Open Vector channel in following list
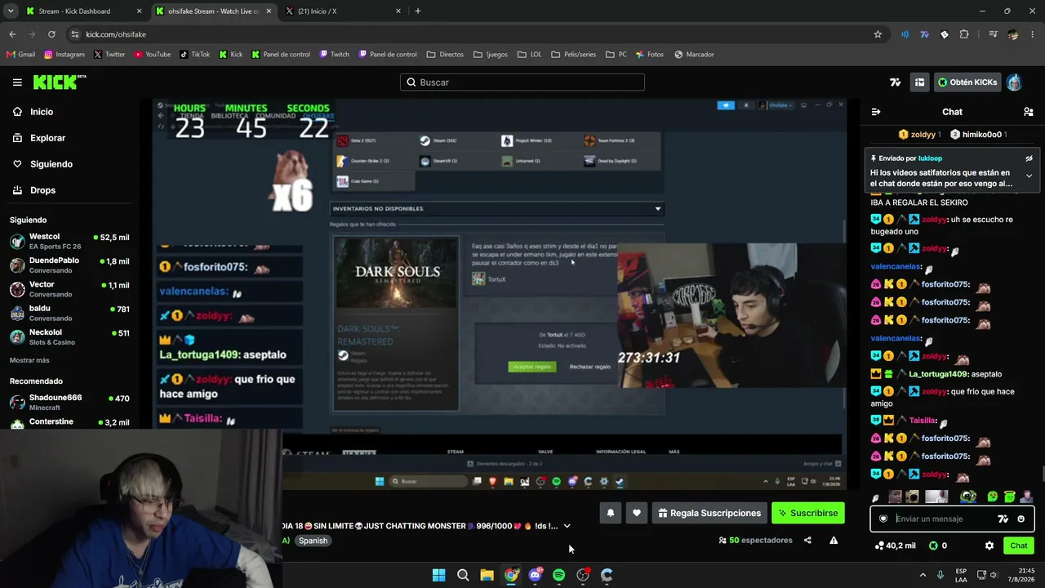Image resolution: width=1045 pixels, height=588 pixels. [69, 289]
